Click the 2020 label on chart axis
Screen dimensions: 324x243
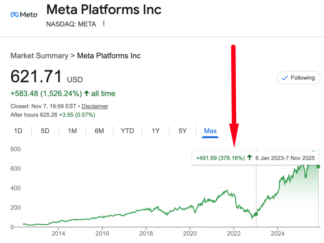(190, 234)
